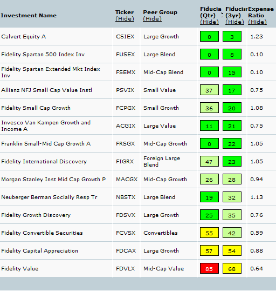Click red score 85 for Fidelity Value
276x291 pixels.
tap(209, 268)
